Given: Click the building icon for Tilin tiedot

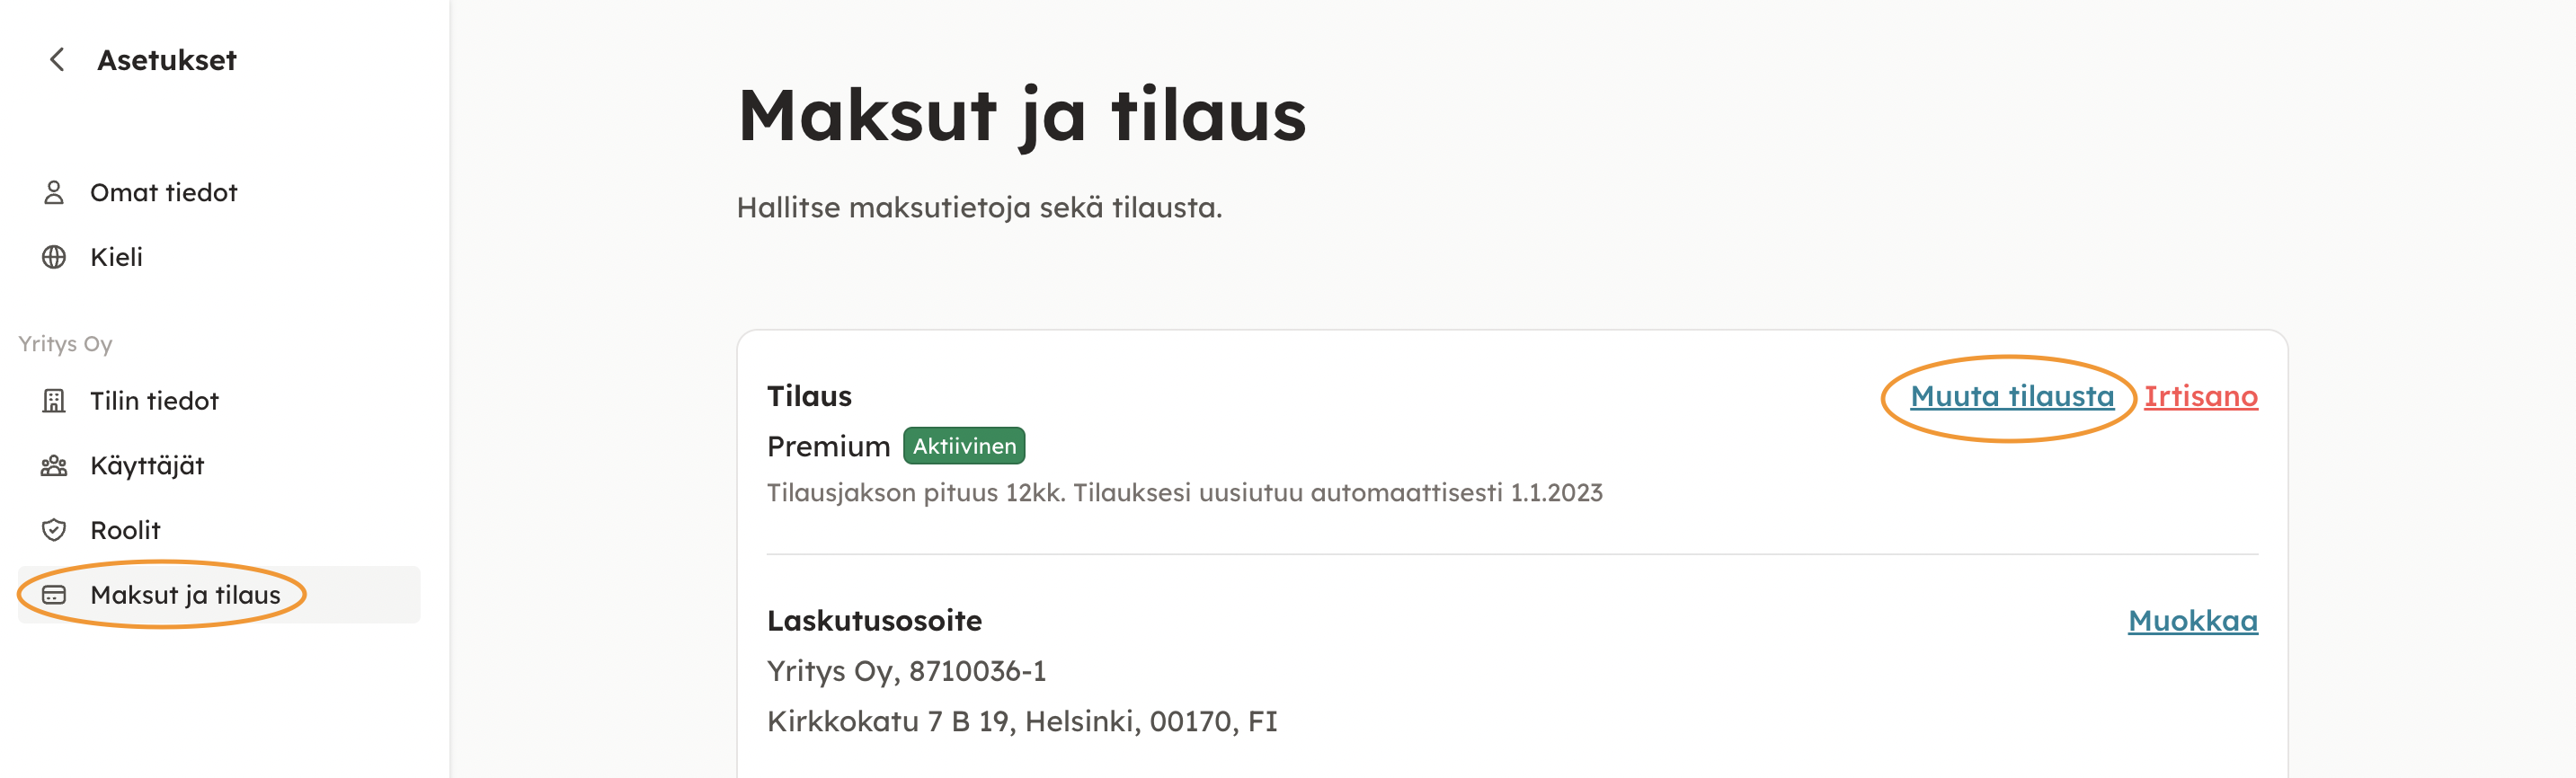Looking at the screenshot, I should point(54,401).
